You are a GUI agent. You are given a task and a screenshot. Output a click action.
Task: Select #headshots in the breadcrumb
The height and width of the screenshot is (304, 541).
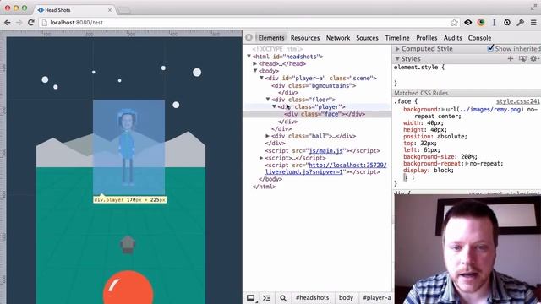312,298
